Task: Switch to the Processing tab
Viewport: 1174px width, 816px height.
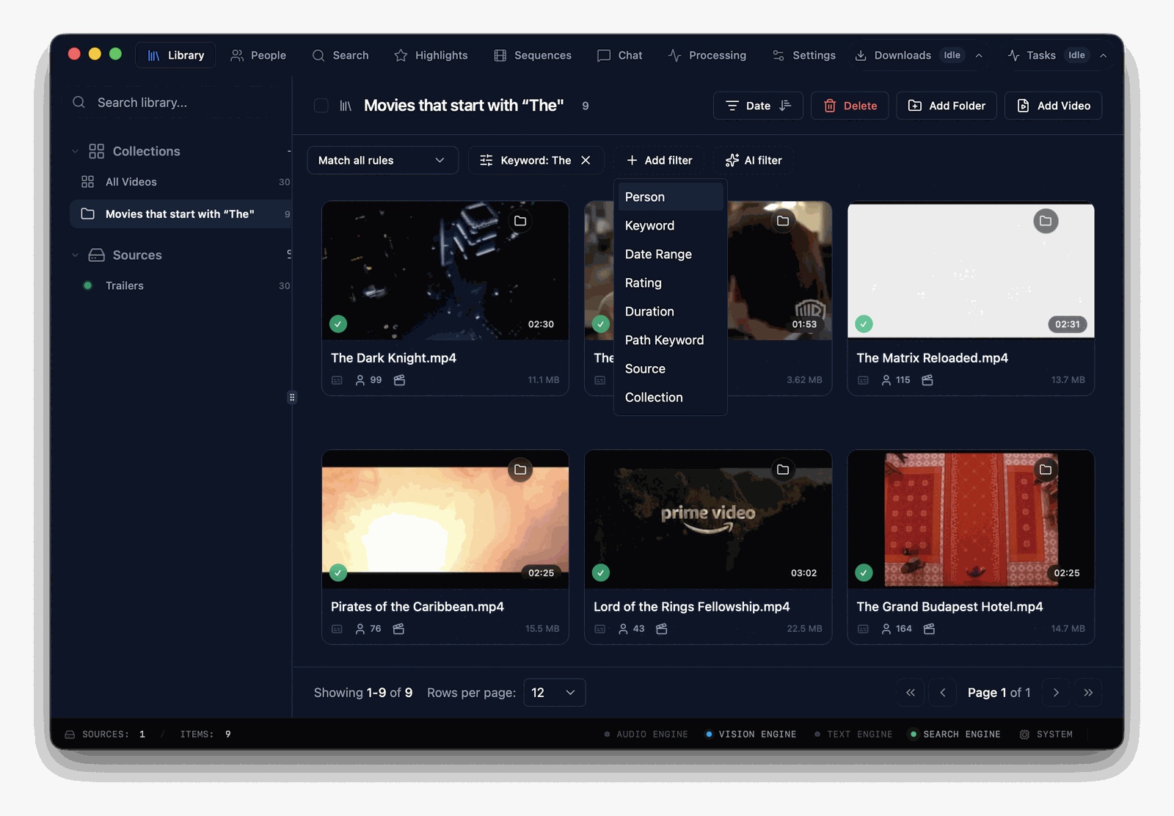Action: point(707,55)
